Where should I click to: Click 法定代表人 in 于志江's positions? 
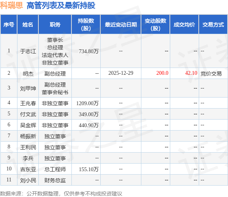55,55
